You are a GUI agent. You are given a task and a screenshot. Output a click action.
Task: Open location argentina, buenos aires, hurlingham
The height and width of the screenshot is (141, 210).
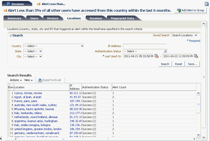coord(36,121)
